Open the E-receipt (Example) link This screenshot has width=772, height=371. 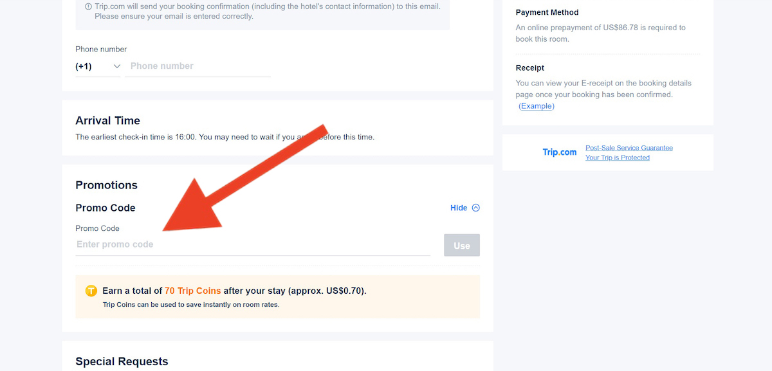click(x=537, y=106)
